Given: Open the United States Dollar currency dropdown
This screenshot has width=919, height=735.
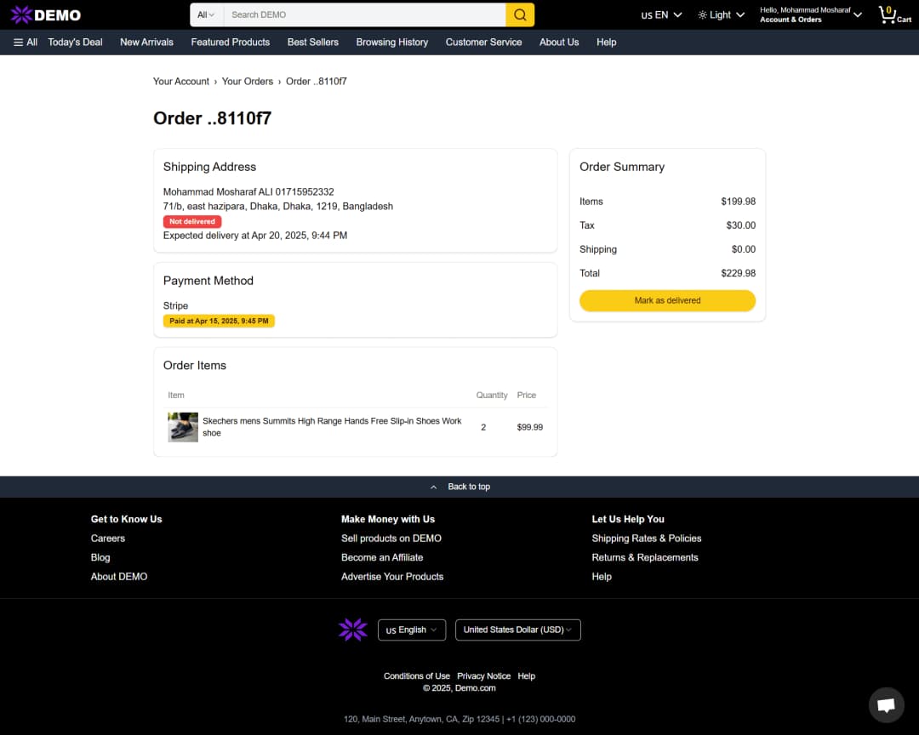Looking at the screenshot, I should [x=517, y=630].
